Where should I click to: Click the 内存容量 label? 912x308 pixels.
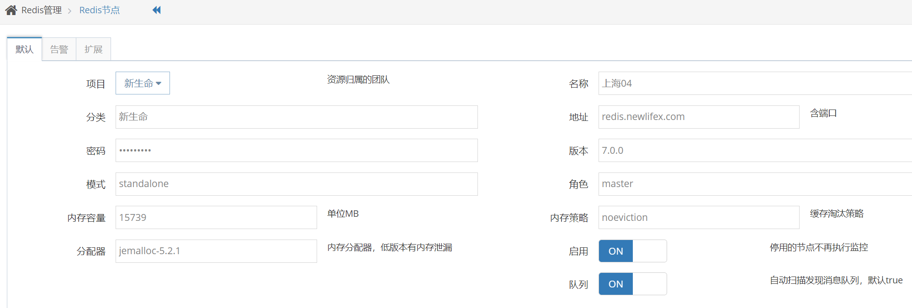[86, 218]
